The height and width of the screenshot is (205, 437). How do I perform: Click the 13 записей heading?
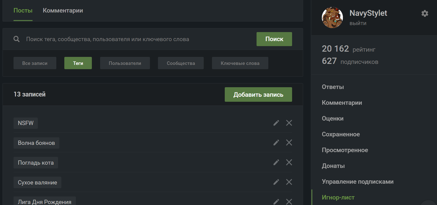(x=30, y=94)
